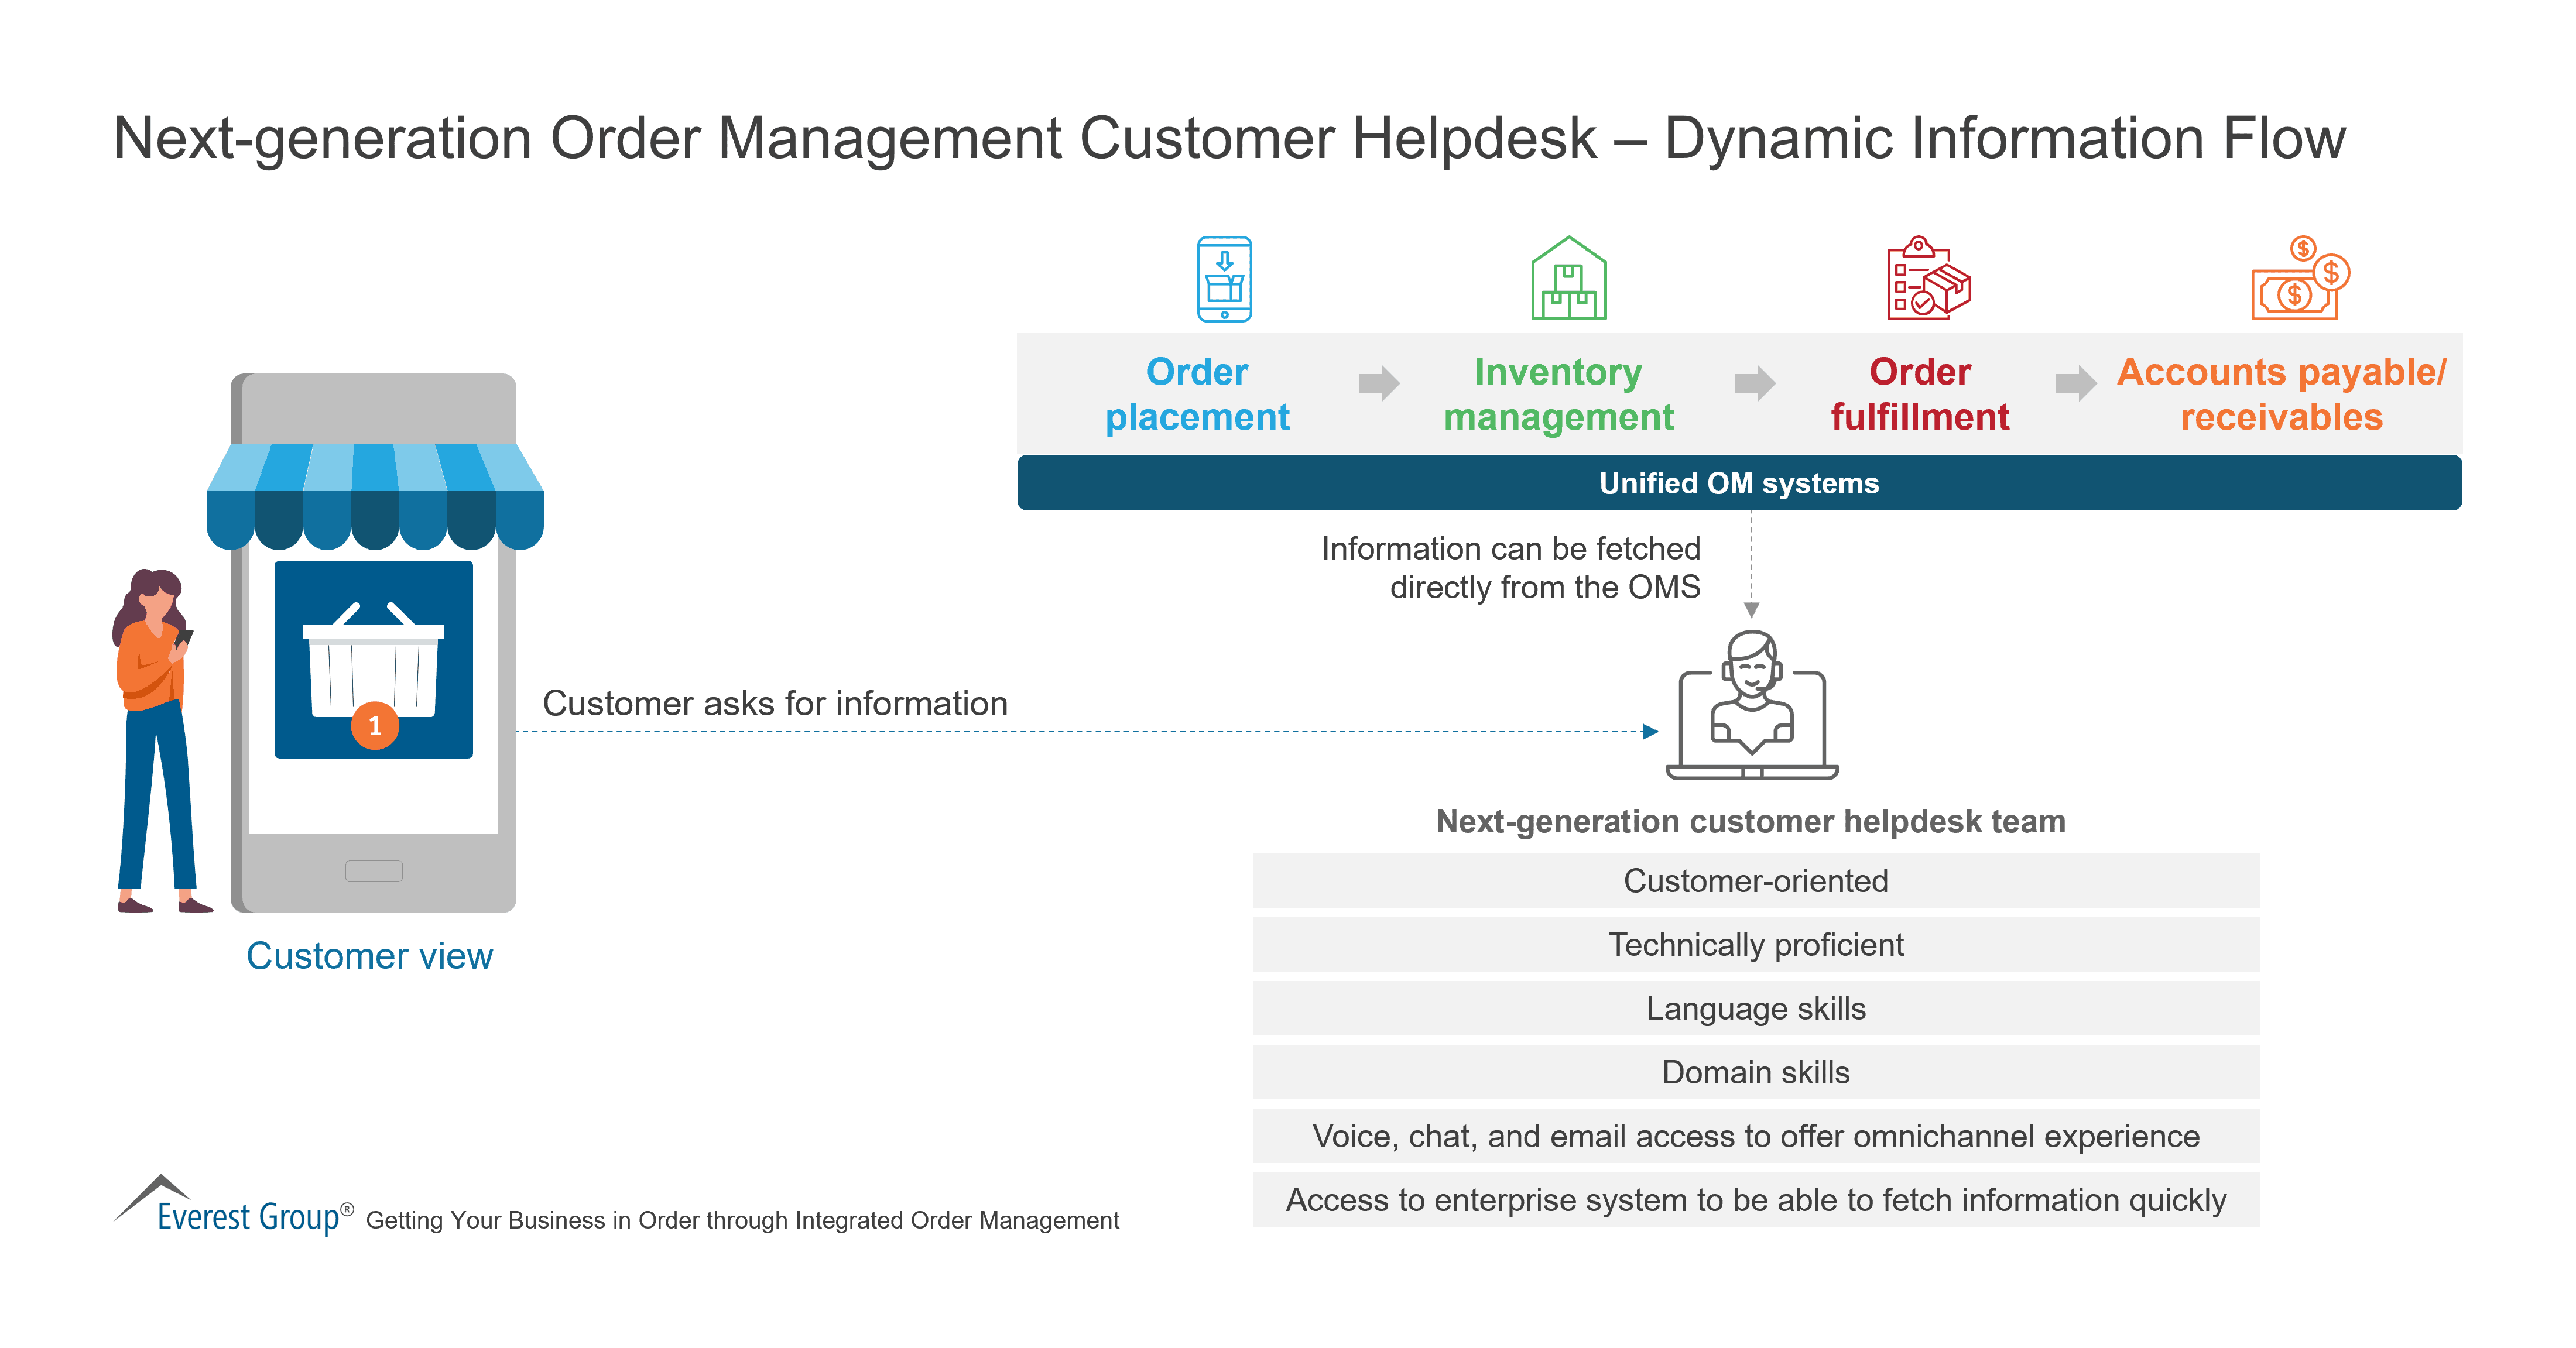Click the Everest Group wordmark

tap(255, 1217)
